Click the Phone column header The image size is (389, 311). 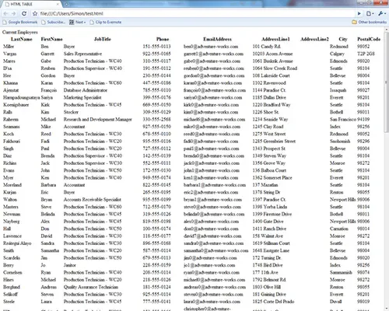(163, 39)
